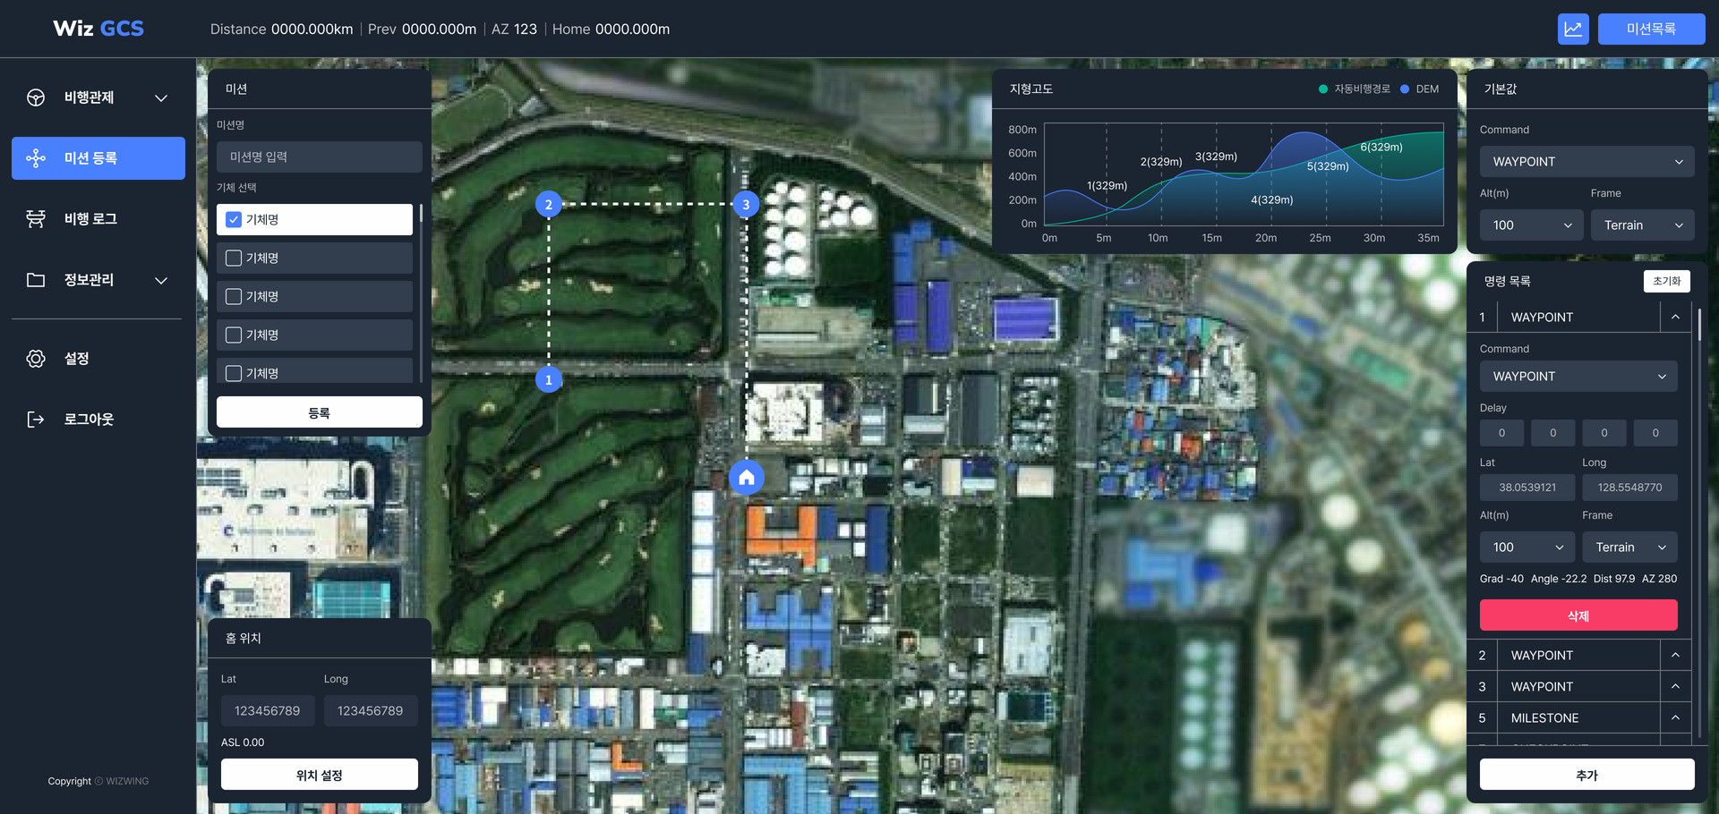
Task: Click the red 삭제 button
Action: (x=1578, y=615)
